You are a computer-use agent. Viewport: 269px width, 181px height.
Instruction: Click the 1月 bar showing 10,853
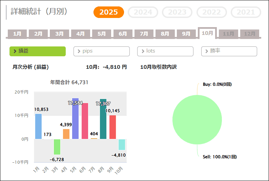[x=38, y=126]
